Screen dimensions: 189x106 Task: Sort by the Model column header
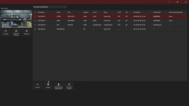[x=58, y=12]
